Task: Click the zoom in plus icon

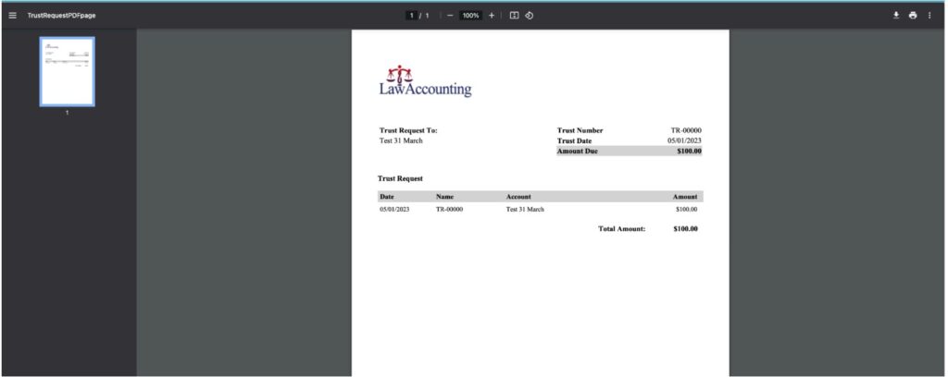Action: tap(492, 16)
